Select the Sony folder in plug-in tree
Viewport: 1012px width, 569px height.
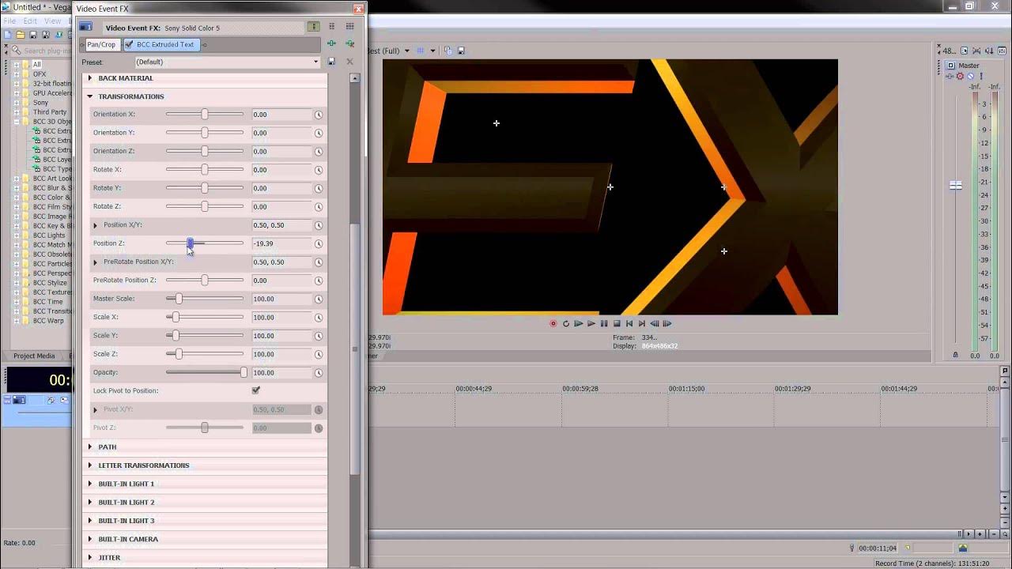[40, 103]
